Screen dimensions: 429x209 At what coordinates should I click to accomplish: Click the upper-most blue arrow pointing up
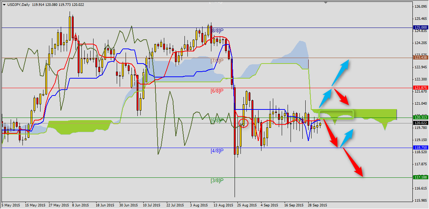pyautogui.click(x=340, y=72)
